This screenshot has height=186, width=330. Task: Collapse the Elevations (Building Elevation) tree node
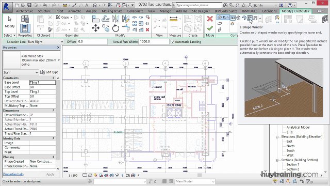click(277, 137)
